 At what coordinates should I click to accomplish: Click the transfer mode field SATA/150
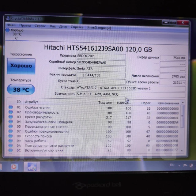[x=101, y=75]
